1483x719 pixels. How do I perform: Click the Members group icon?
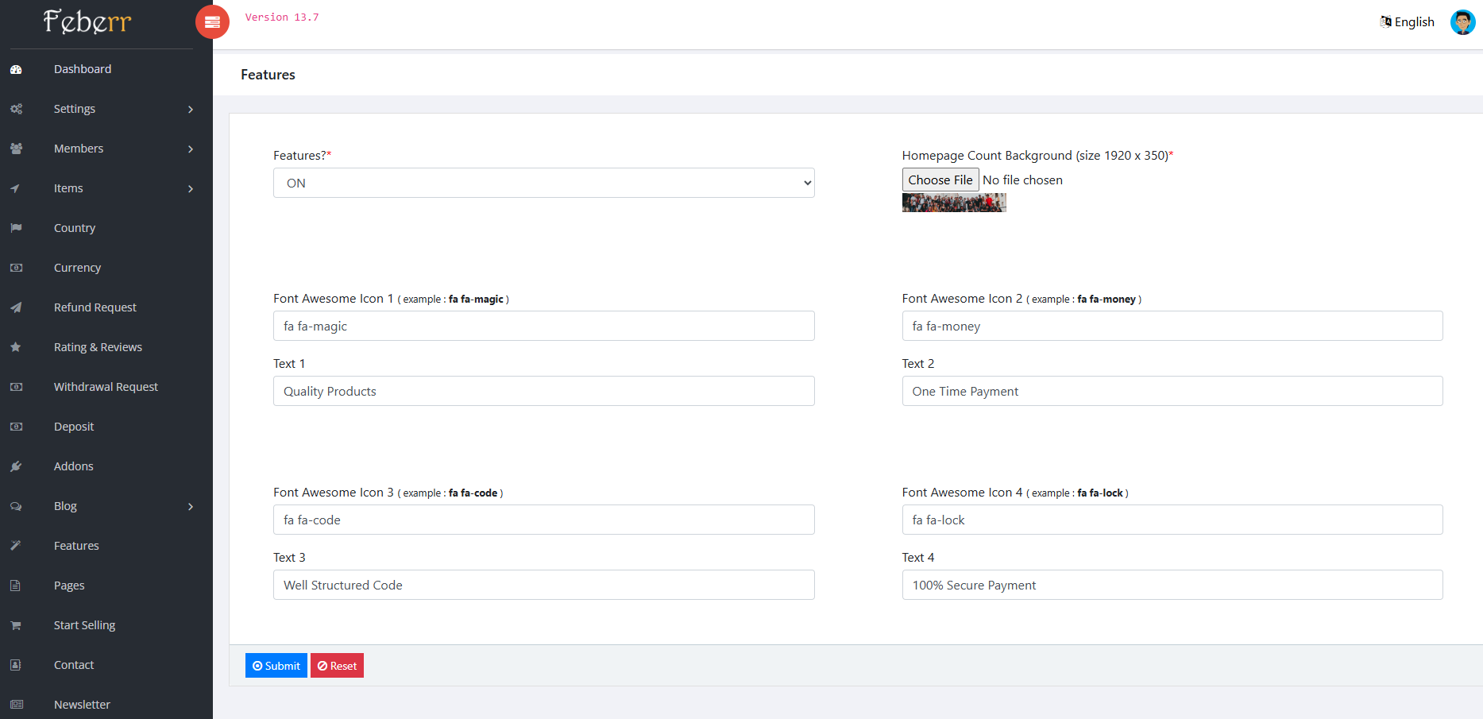16,149
